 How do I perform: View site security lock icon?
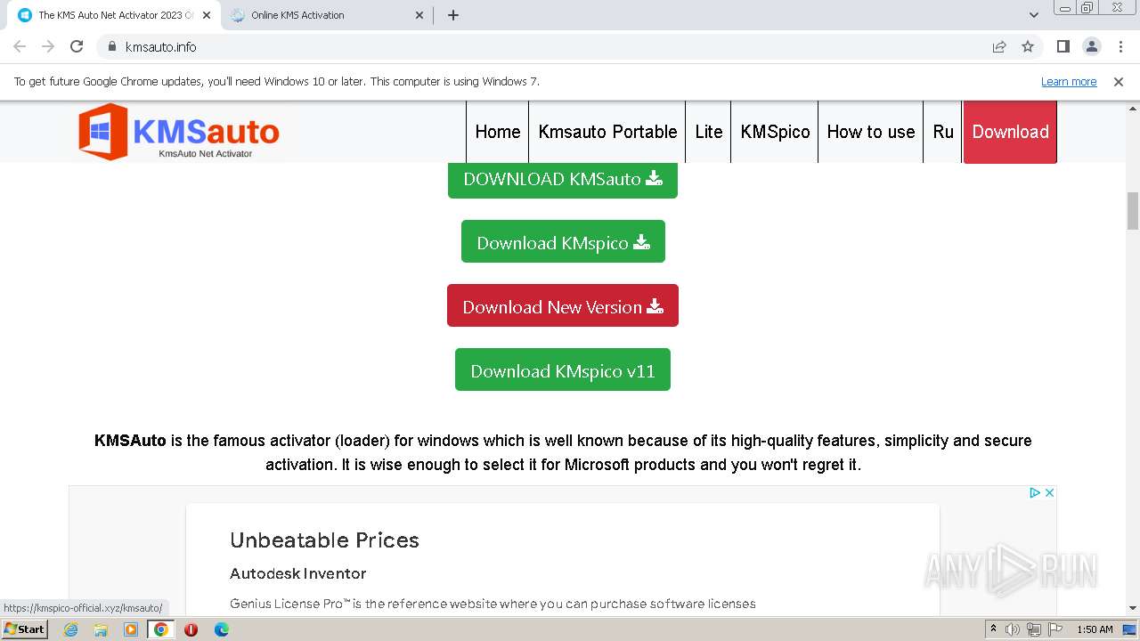click(111, 46)
